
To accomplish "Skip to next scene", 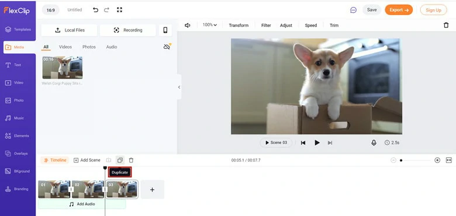I will pyautogui.click(x=330, y=143).
